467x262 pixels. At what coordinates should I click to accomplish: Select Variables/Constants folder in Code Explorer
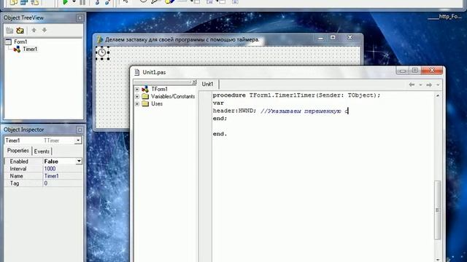(173, 97)
